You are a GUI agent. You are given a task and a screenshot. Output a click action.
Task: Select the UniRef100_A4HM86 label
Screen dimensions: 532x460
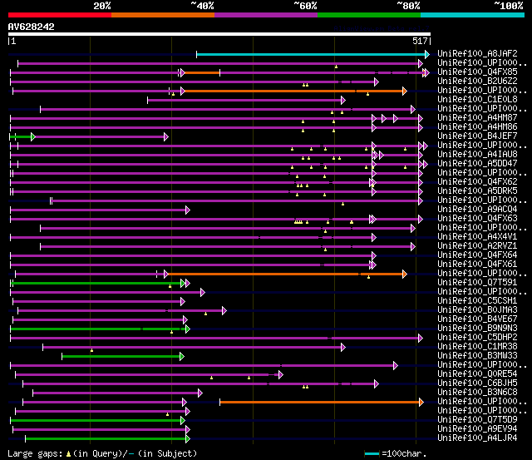coord(477,127)
